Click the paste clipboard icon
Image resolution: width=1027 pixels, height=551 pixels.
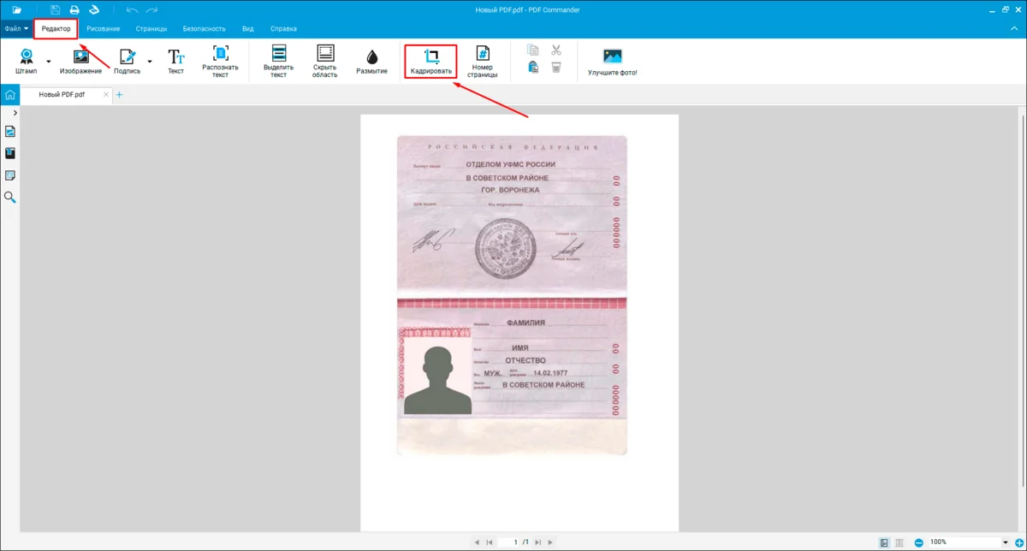click(x=533, y=68)
